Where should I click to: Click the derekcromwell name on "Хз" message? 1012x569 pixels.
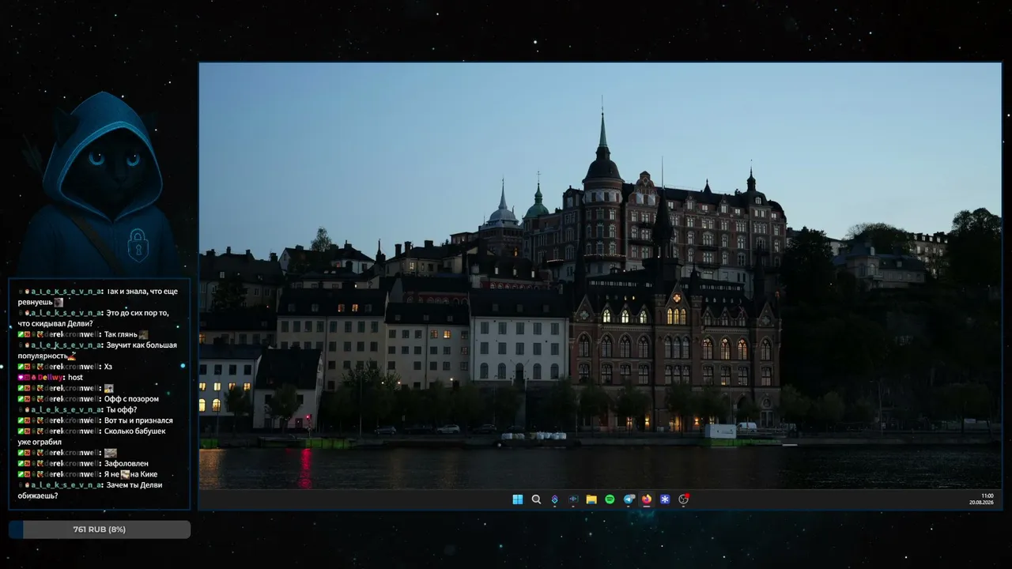(x=72, y=367)
